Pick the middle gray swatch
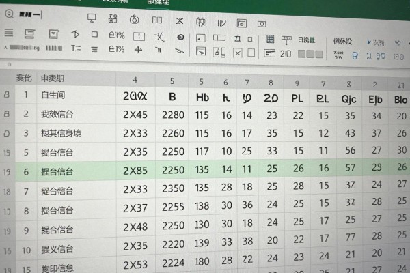410x273 pixels. 310,54
